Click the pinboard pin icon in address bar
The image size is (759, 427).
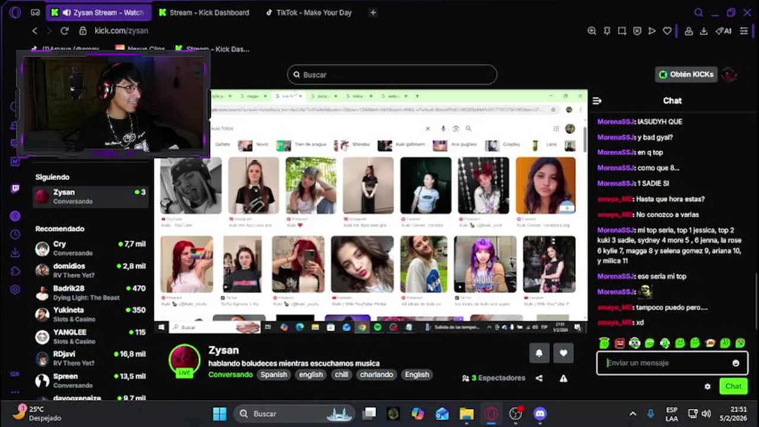click(606, 31)
